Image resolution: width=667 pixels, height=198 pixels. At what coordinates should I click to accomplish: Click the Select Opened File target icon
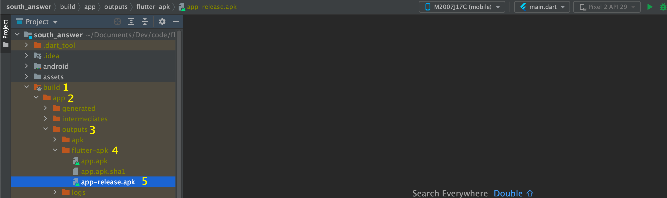pyautogui.click(x=117, y=22)
